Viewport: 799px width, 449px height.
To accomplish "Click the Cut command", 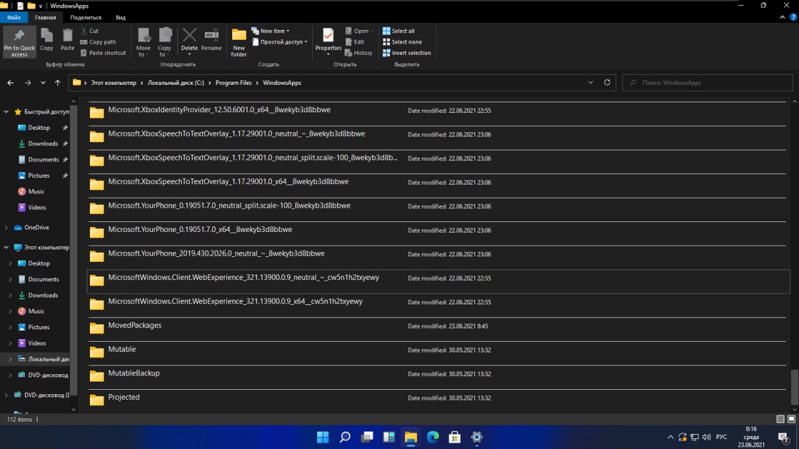I will (89, 31).
